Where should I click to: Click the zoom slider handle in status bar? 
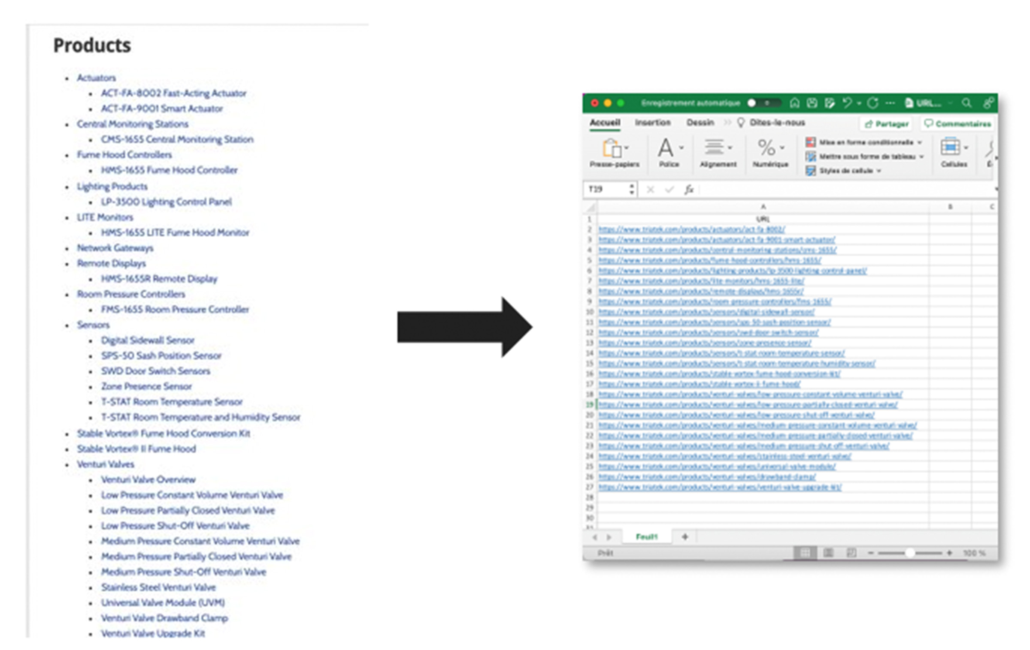pyautogui.click(x=909, y=553)
